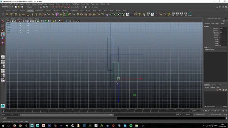Create a polygon cone from the shelf

(x=20, y=14)
